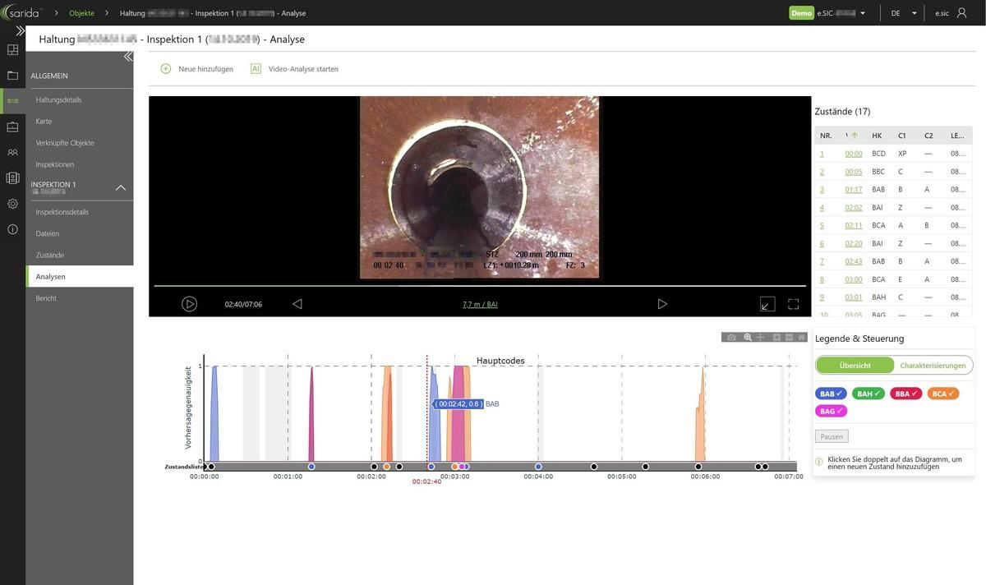Screen dimensions: 986x585
Task: Open the settings gear in the left sidebar
Action: (11, 203)
